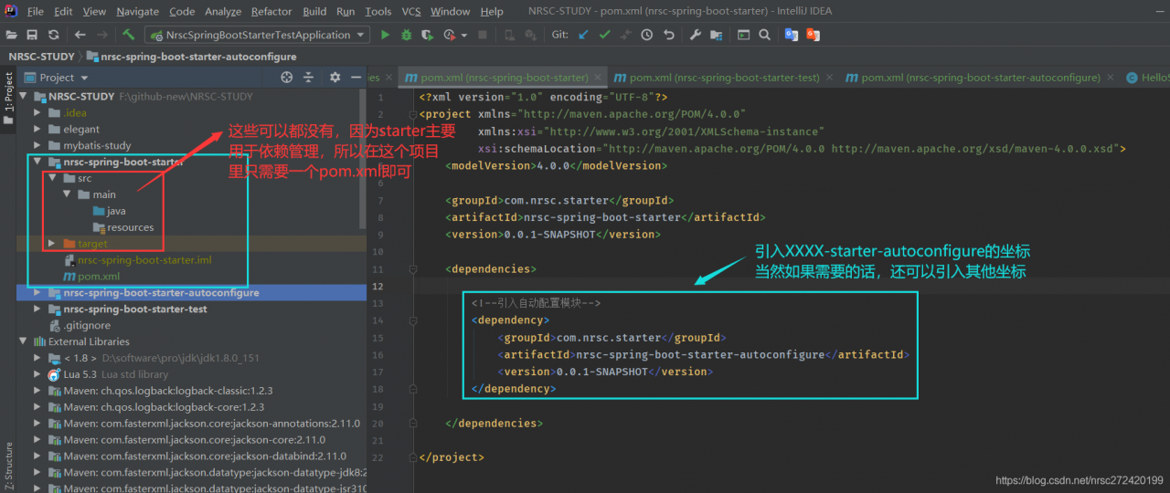The width and height of the screenshot is (1170, 493).
Task: Open the Refactor menu
Action: pyautogui.click(x=271, y=11)
